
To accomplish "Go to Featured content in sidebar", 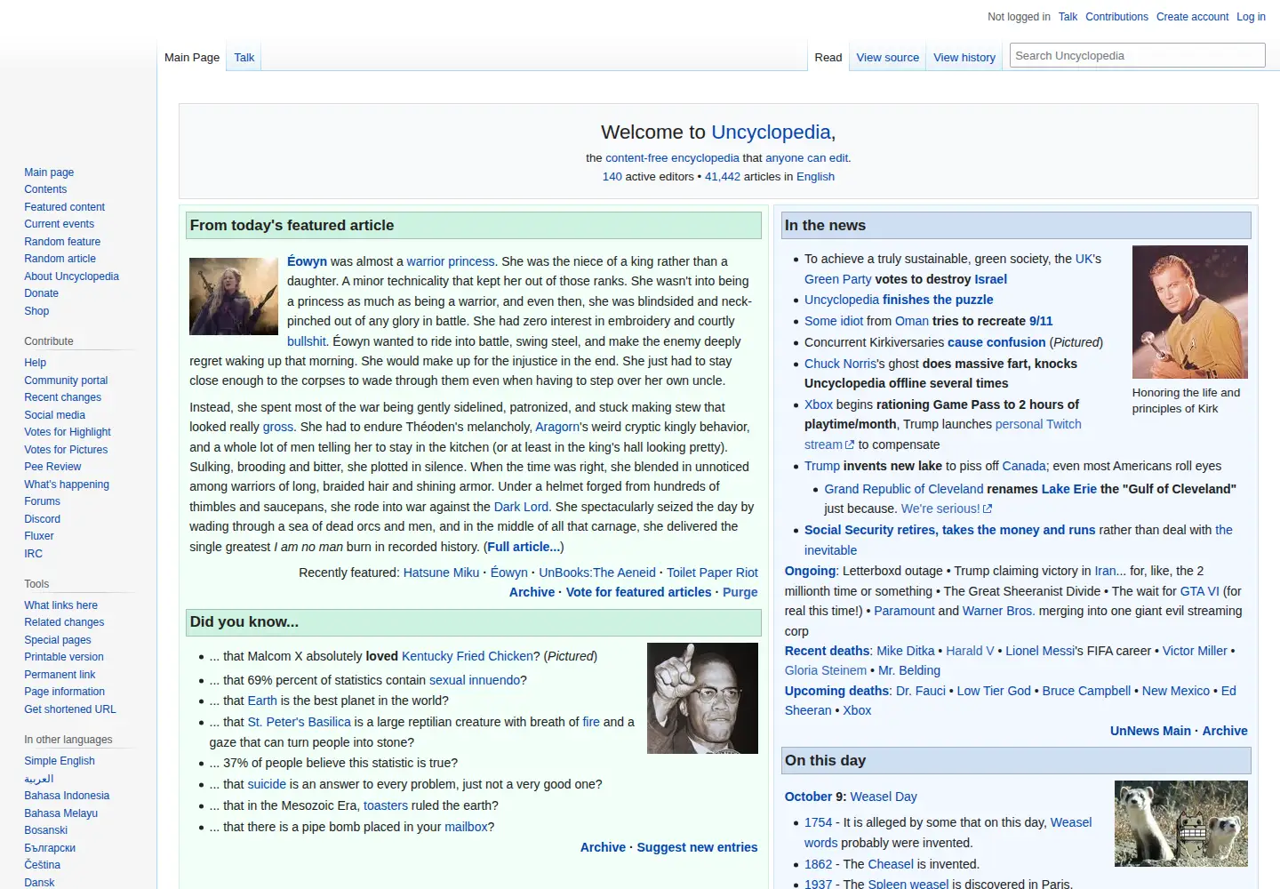I will point(64,207).
